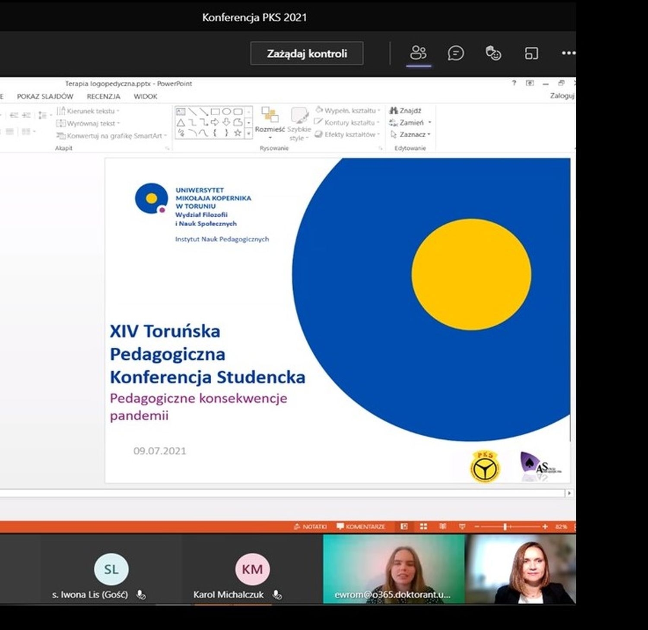
Task: Open the reactions raise-hand icon
Action: pyautogui.click(x=493, y=53)
